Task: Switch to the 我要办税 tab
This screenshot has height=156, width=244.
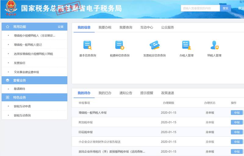Action: tap(105, 27)
